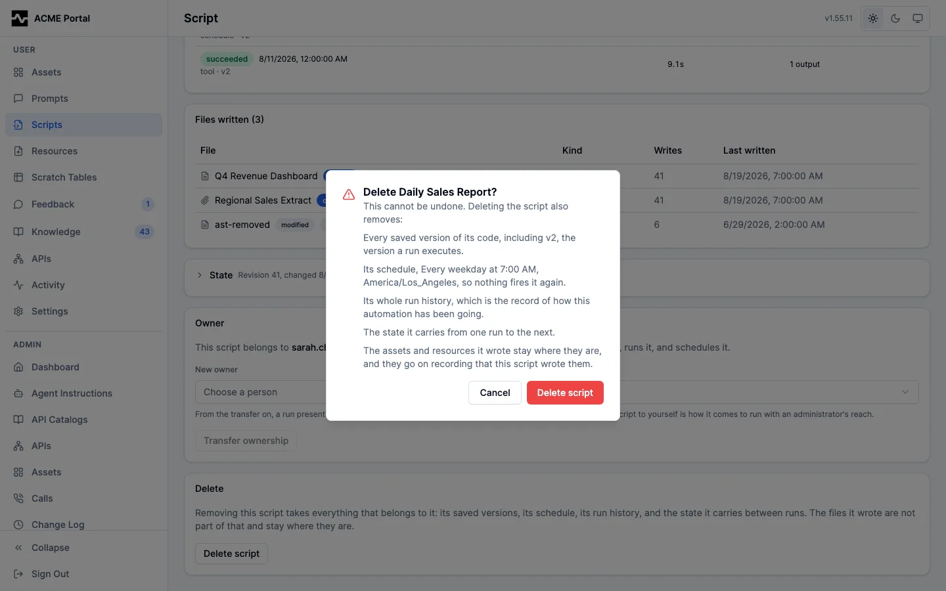Open the New owner dropdown chevron
946x591 pixels.
(905, 392)
